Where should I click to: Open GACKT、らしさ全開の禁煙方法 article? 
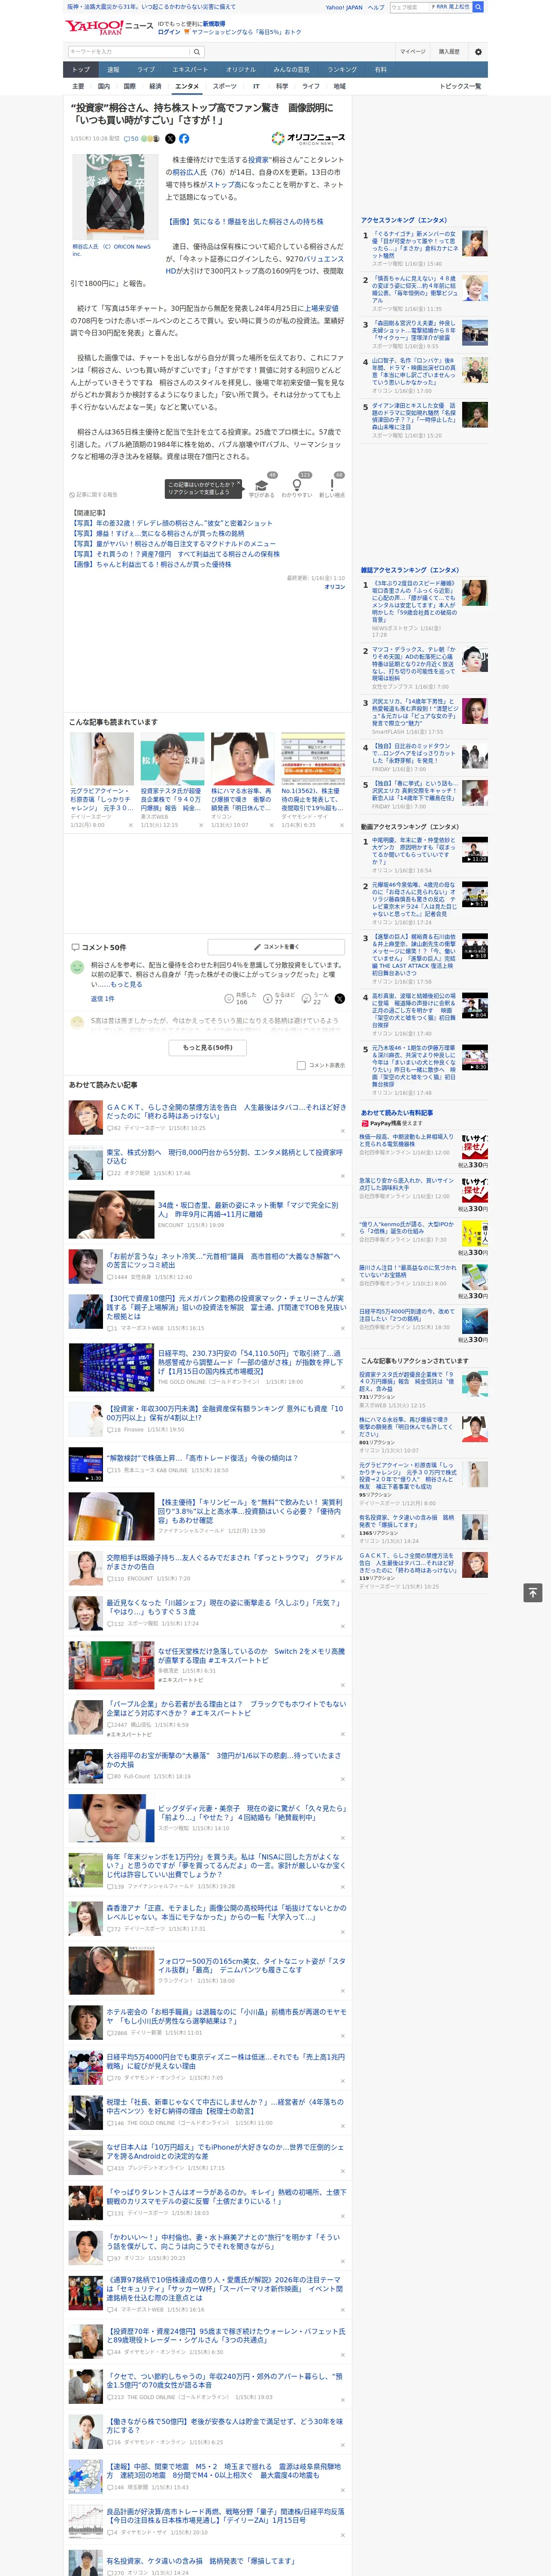226,1111
